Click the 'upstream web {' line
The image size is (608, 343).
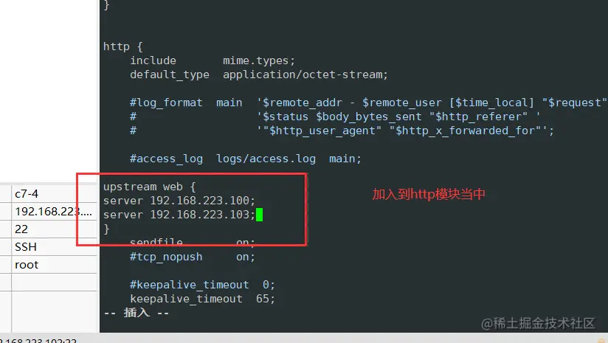click(149, 187)
